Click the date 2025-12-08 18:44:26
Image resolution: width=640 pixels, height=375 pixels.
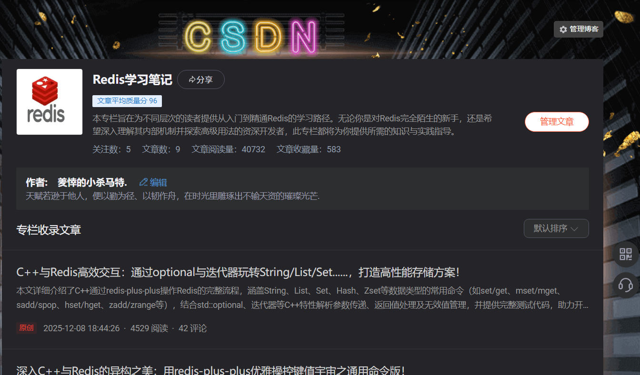pos(81,328)
